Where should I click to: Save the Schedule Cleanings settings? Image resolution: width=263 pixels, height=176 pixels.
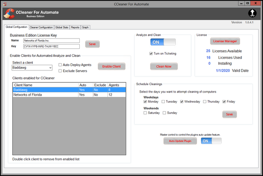tap(229, 114)
